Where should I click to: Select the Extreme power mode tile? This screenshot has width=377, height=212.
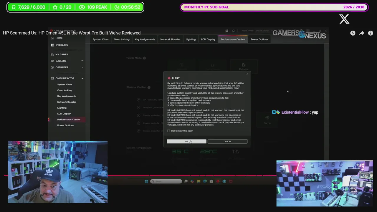pos(244,67)
